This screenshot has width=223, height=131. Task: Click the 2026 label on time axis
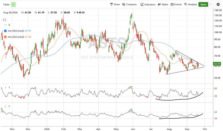coord(47,129)
